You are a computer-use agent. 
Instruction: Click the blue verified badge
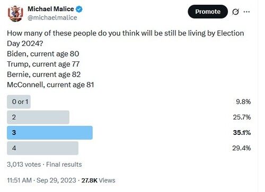[79, 9]
